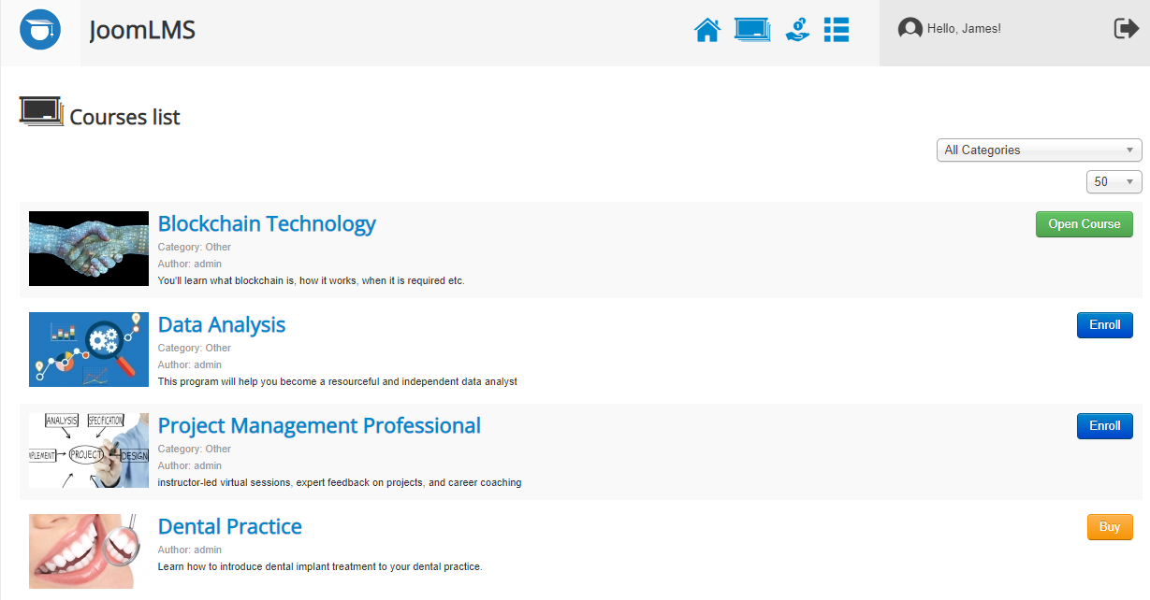Open courses via blackboard icon in header
Screen dimensions: 1150x600
pyautogui.click(x=752, y=30)
